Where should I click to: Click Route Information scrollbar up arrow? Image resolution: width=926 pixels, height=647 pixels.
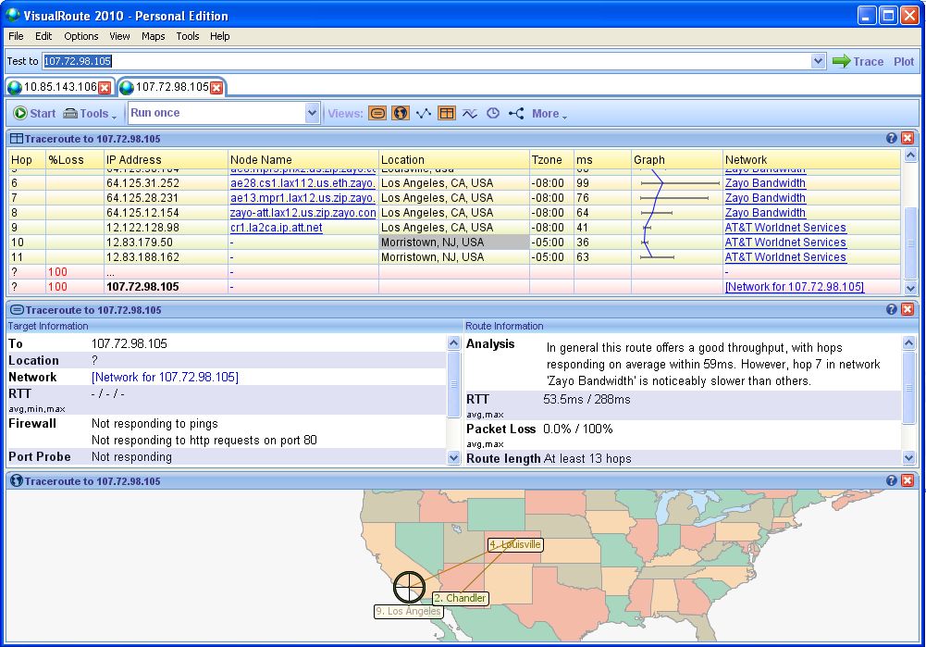tap(908, 342)
